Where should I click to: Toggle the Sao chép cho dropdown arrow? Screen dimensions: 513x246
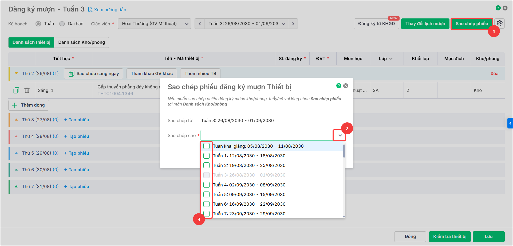pyautogui.click(x=340, y=135)
